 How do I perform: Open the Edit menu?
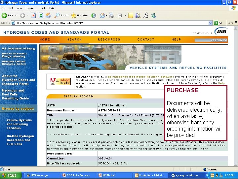[x=11, y=8]
